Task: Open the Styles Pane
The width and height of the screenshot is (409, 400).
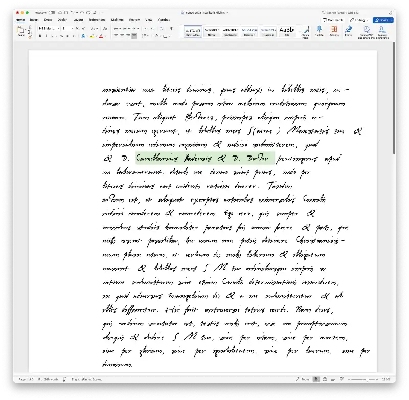Action: [305, 32]
